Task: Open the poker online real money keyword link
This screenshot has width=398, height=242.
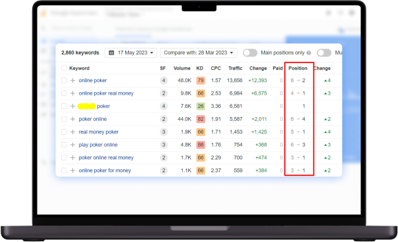Action: [106, 158]
